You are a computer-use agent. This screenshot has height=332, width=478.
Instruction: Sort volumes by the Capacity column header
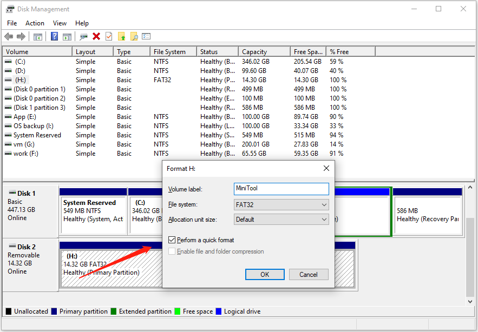tap(254, 52)
